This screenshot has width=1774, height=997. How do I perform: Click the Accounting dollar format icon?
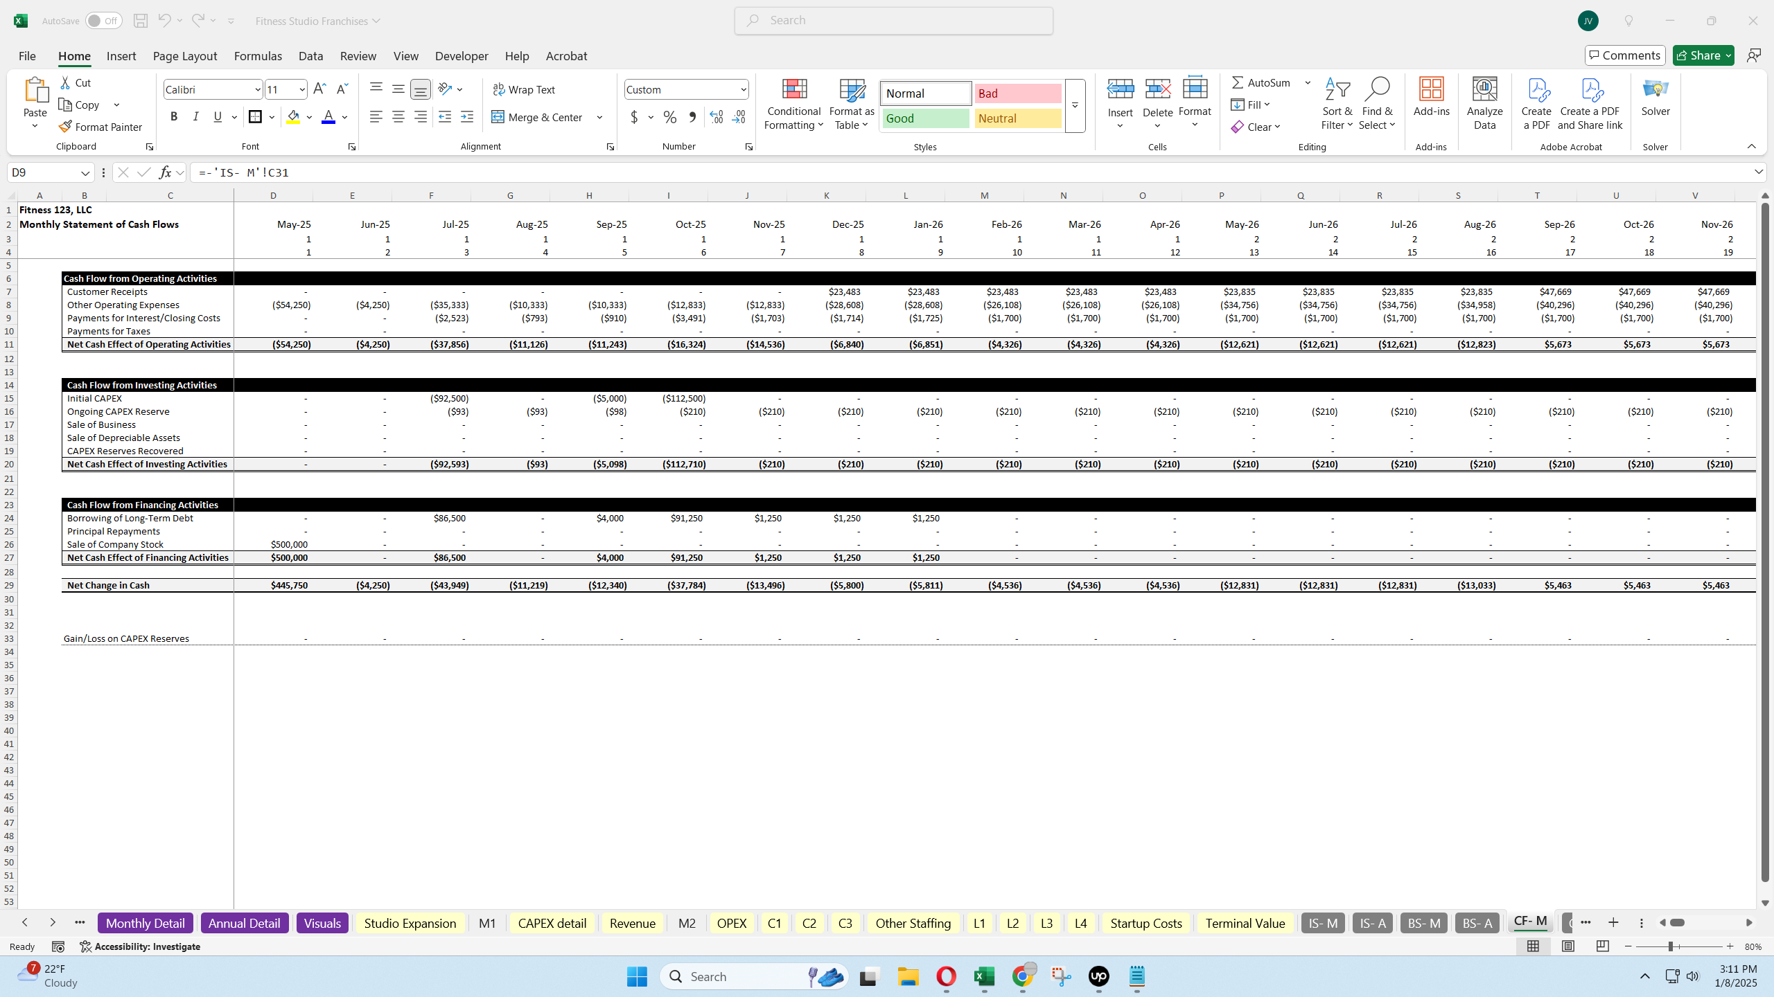[634, 117]
